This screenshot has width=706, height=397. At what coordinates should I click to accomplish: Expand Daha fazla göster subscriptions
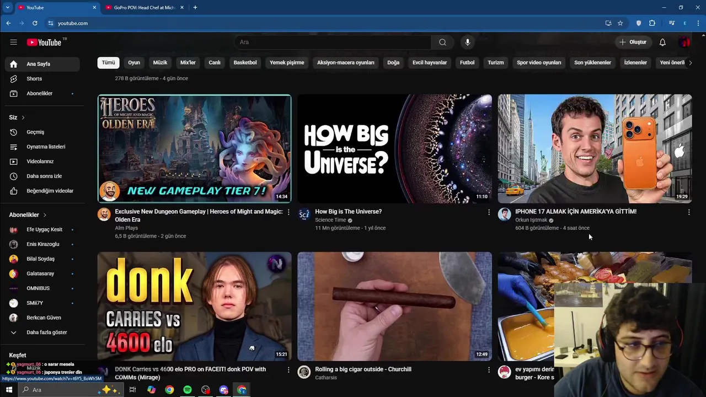[x=42, y=332]
